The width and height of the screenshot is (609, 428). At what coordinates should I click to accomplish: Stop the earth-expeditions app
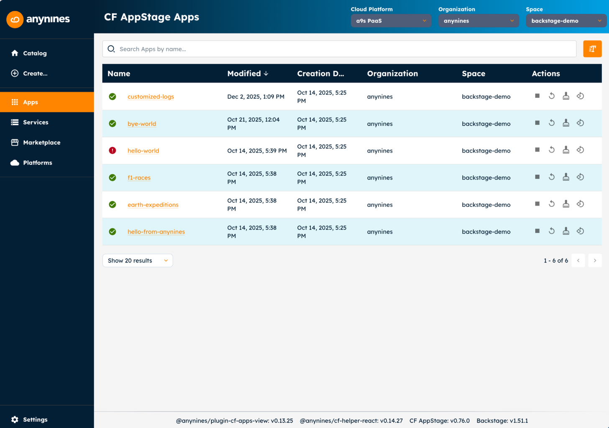pos(537,204)
